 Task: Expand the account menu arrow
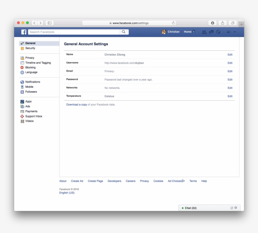pyautogui.click(x=235, y=32)
